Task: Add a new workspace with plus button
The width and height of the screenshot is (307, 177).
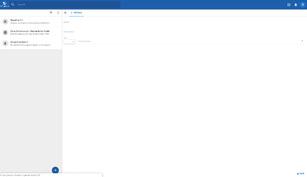Action: [55, 170]
